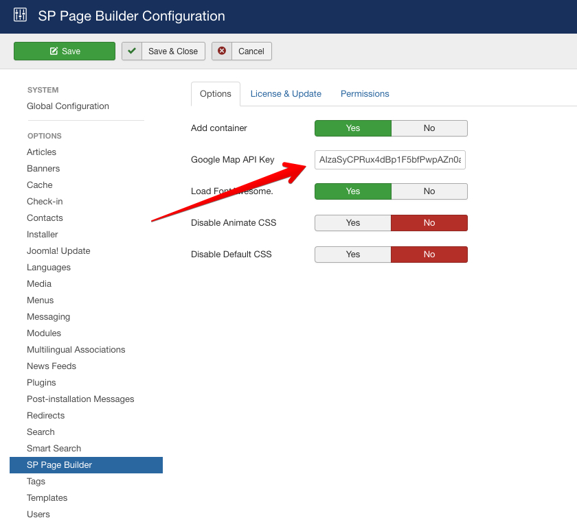Open Joomla! Update options

click(58, 251)
